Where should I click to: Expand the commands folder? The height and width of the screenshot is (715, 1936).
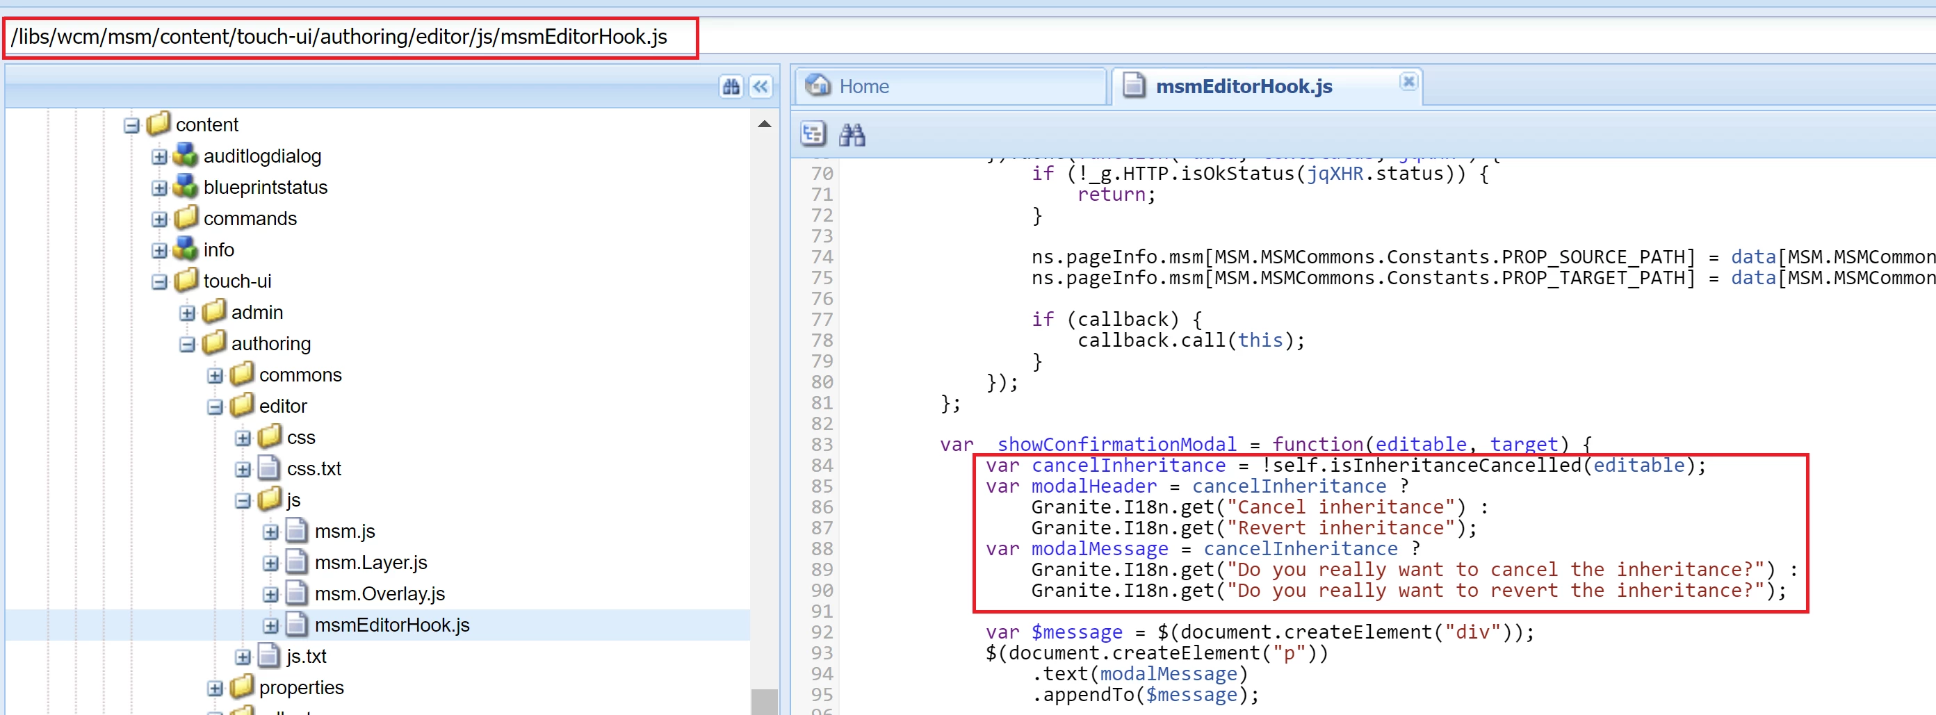click(159, 220)
